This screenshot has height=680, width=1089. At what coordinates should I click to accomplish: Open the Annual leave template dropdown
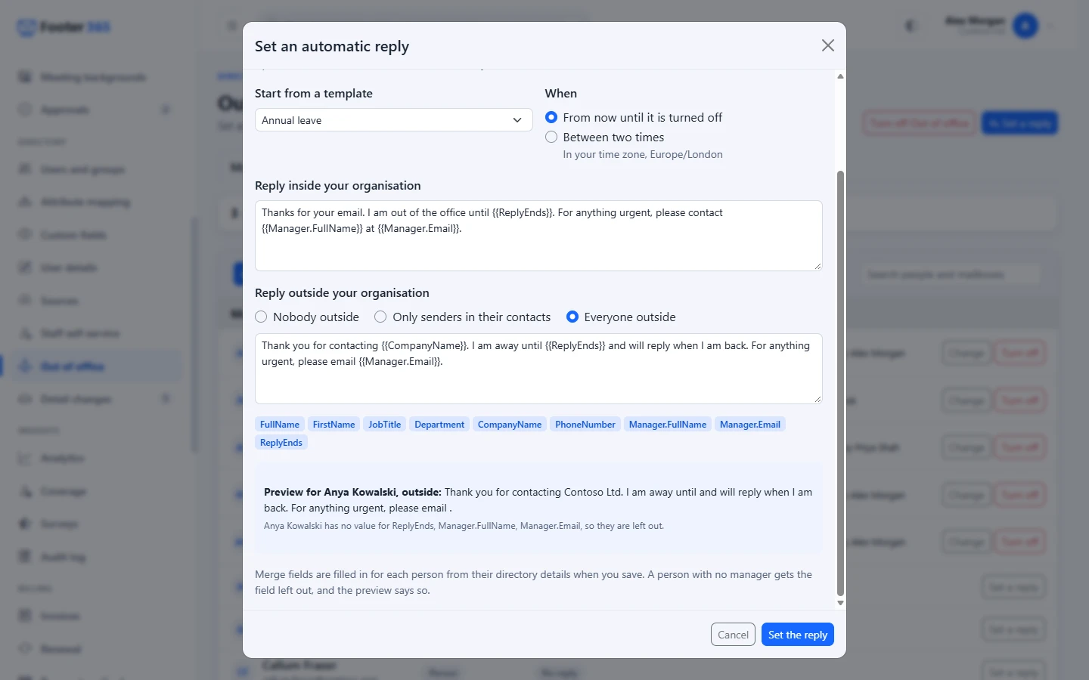coord(393,120)
